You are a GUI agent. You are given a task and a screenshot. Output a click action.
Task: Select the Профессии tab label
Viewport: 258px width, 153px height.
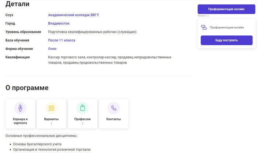[83, 119]
